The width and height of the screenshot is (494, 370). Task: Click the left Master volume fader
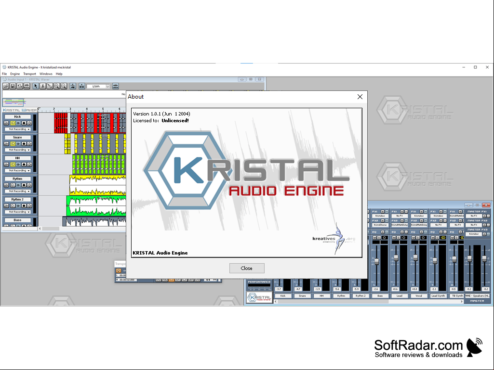[x=469, y=259]
